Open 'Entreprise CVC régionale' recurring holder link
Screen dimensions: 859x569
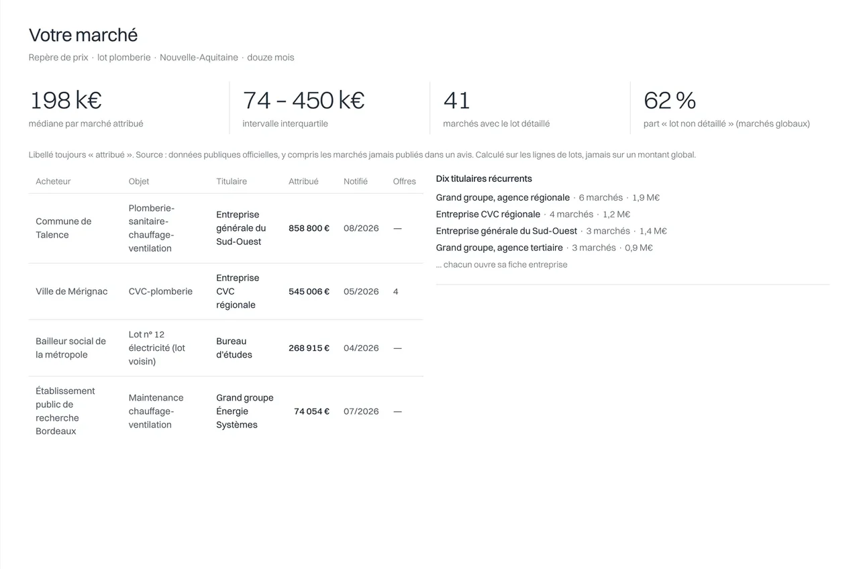(488, 214)
